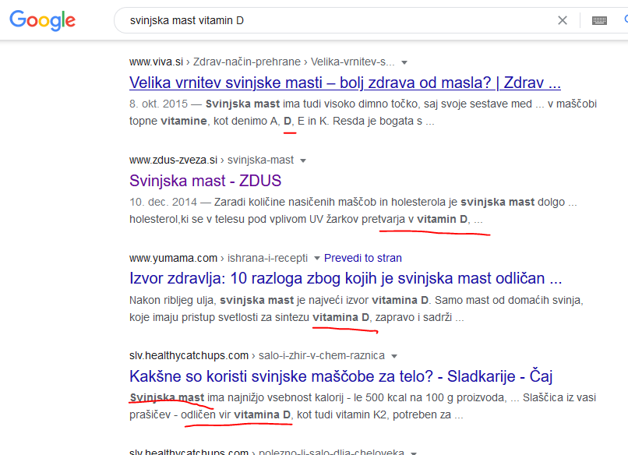Open the on-screen keyboard icon
This screenshot has height=455, width=628.
pos(599,20)
